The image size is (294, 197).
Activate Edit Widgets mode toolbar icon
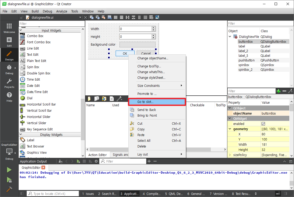tap(92, 17)
